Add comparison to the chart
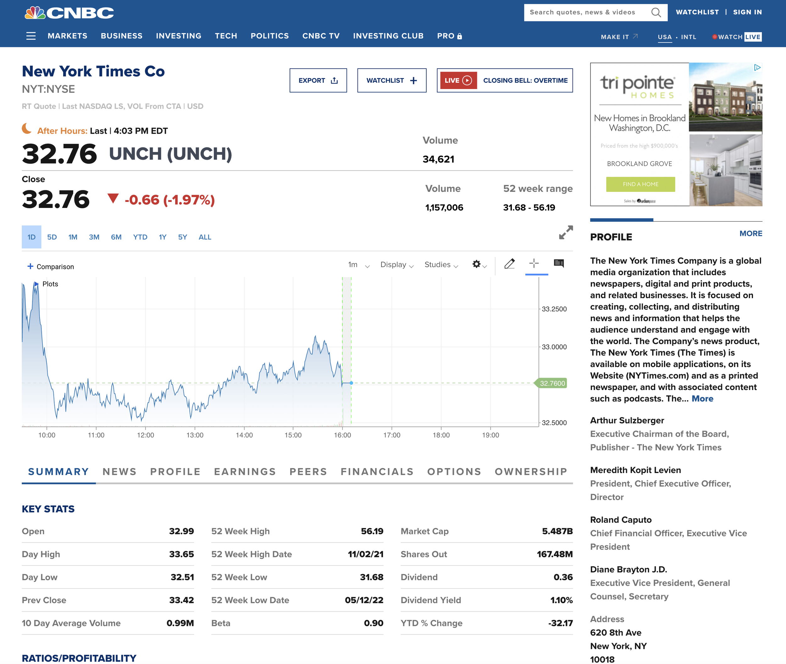 (x=51, y=266)
